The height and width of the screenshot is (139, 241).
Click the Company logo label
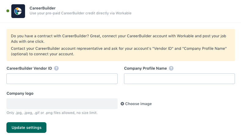pos(20,93)
